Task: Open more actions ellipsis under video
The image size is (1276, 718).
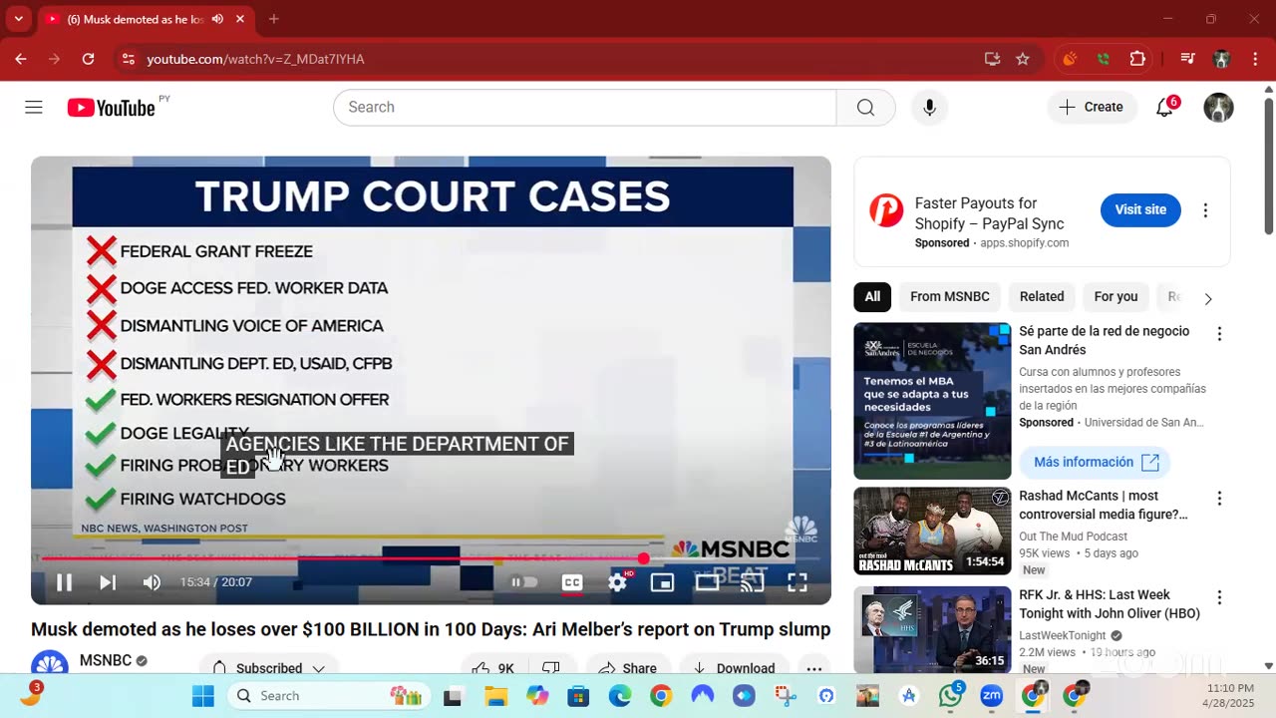Action: (x=814, y=668)
